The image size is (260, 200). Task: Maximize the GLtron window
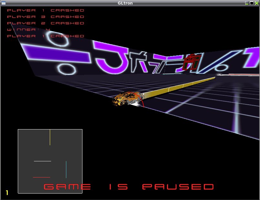pos(252,3)
